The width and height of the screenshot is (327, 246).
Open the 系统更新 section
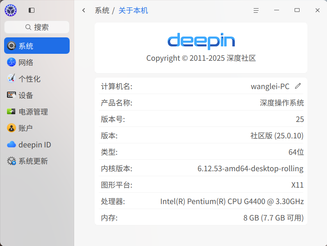pyautogui.click(x=37, y=161)
